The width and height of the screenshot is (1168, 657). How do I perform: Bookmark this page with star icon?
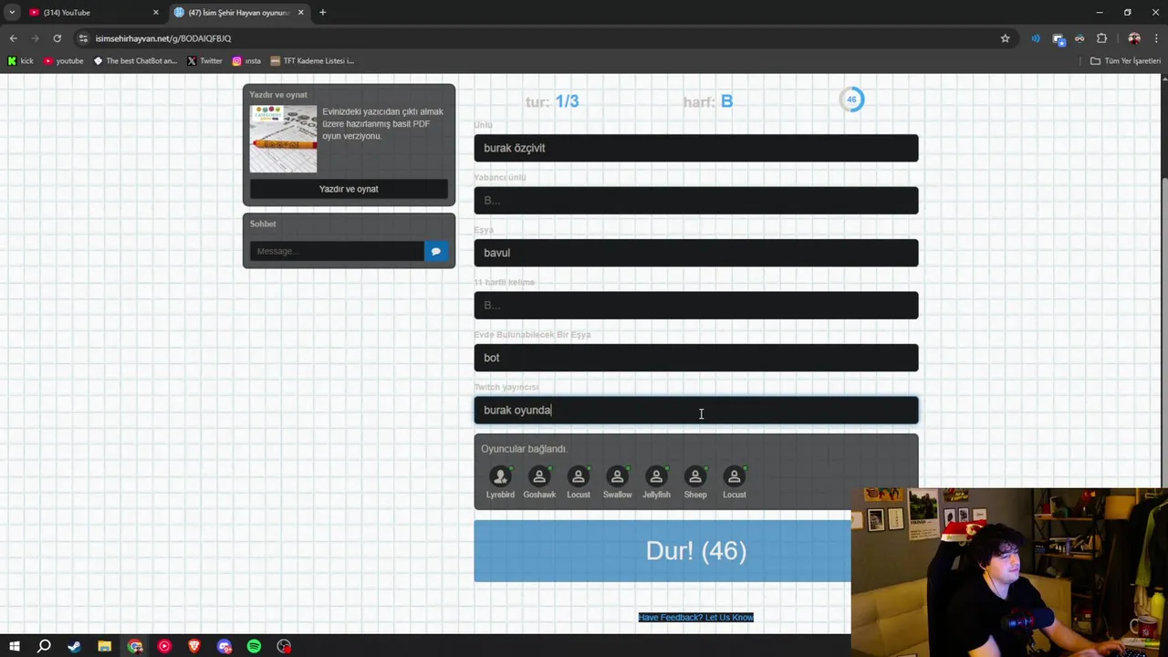click(1005, 38)
